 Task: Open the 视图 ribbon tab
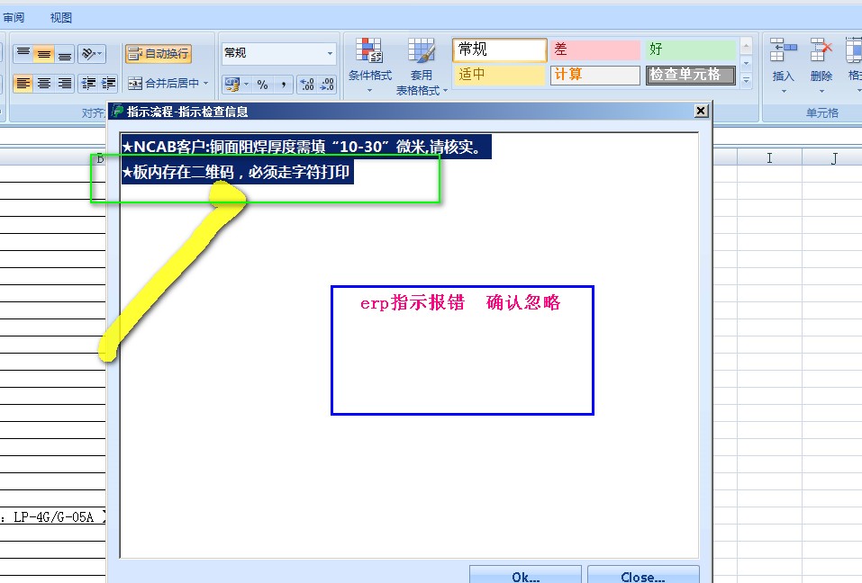point(61,18)
